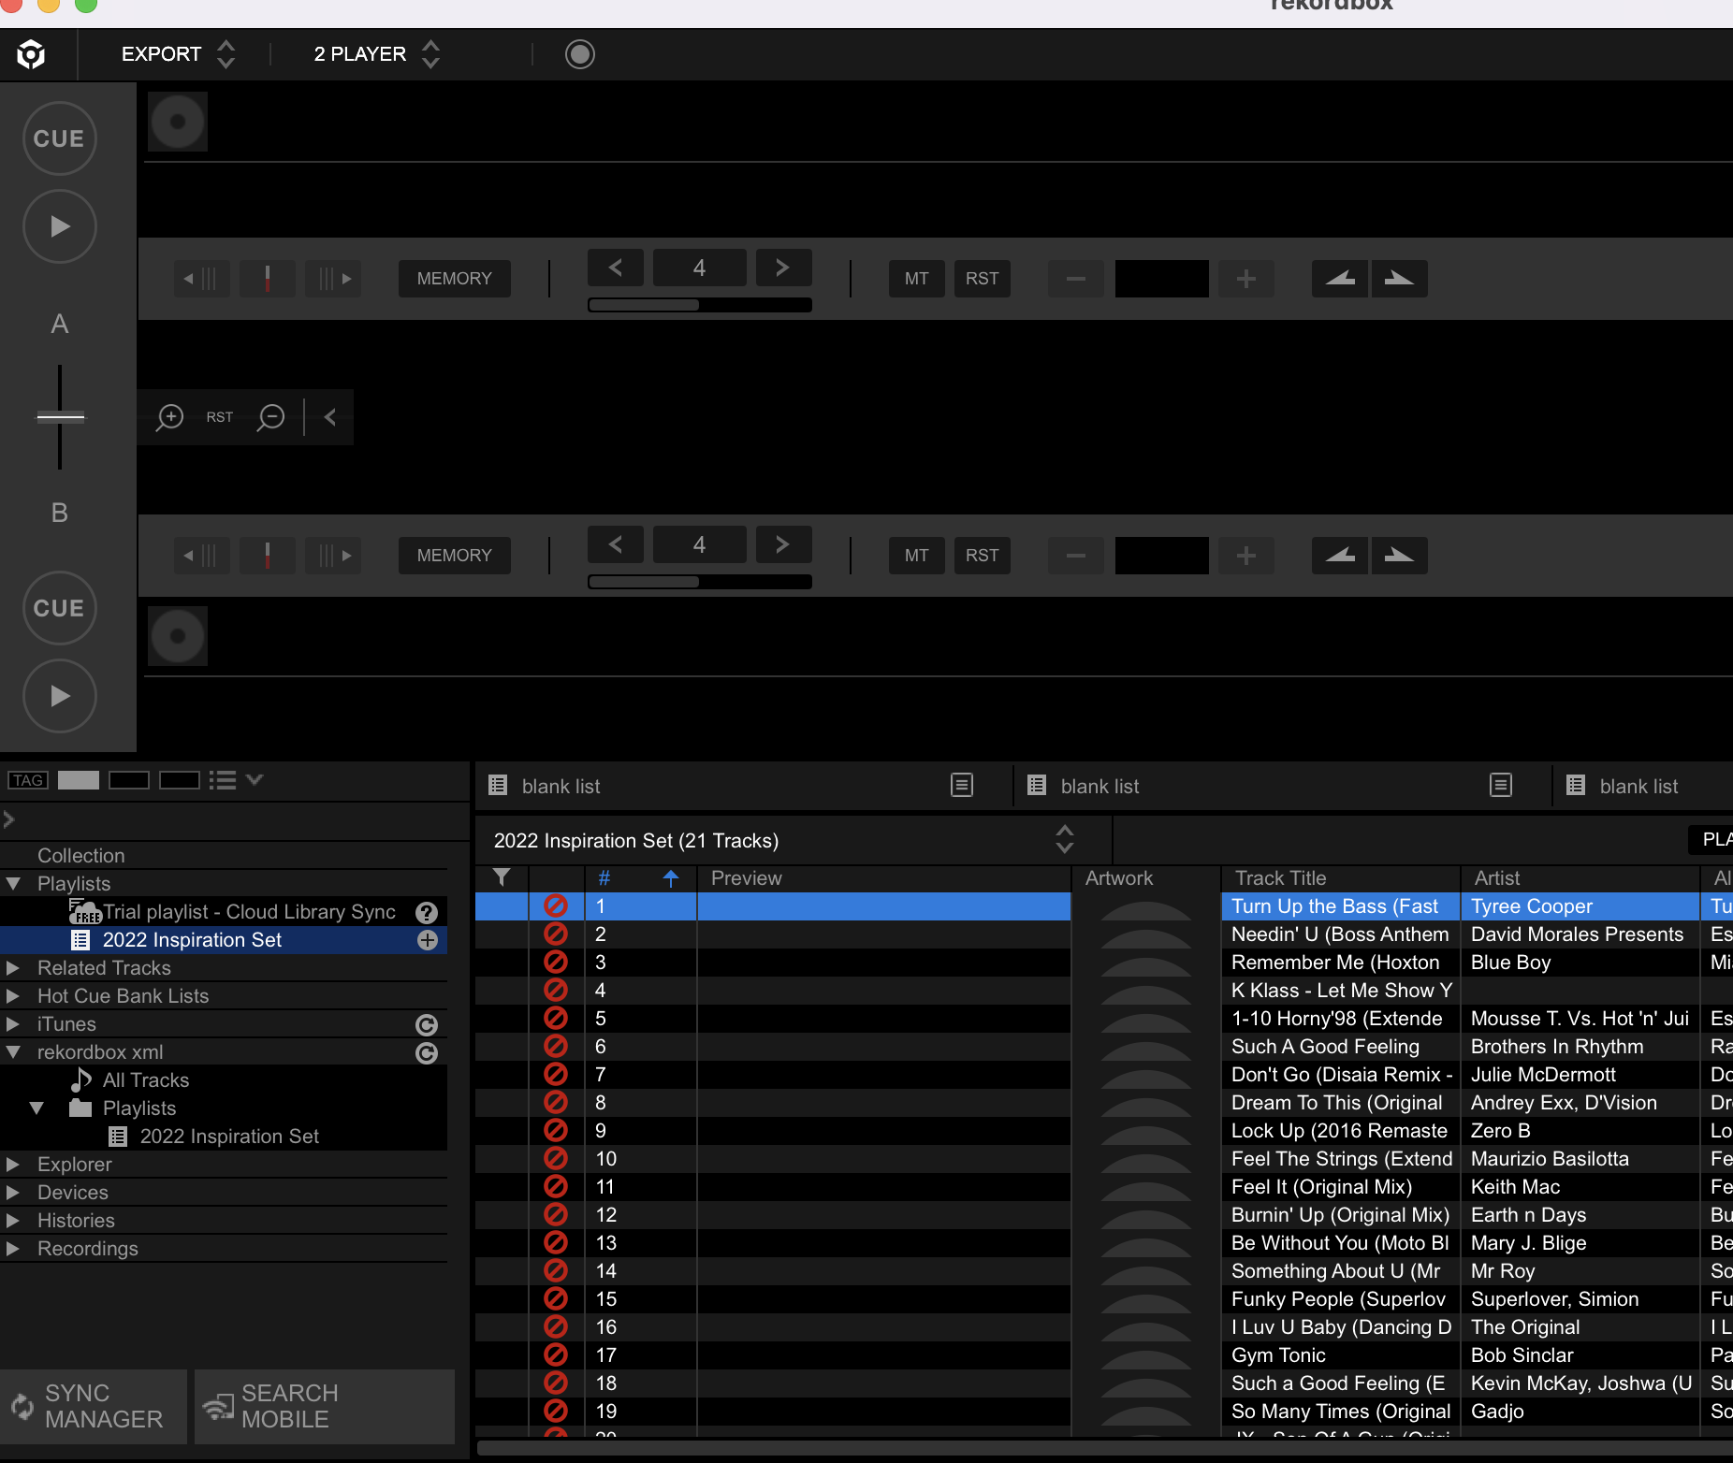Open the Collection in the sidebar
The height and width of the screenshot is (1463, 1733).
point(80,856)
